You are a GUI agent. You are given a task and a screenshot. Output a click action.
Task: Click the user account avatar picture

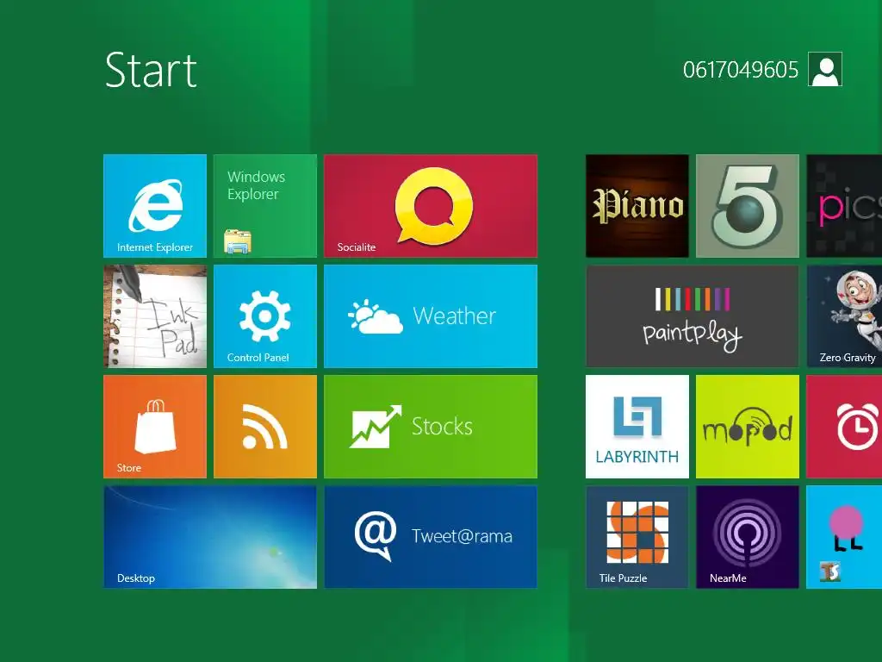[x=825, y=69]
